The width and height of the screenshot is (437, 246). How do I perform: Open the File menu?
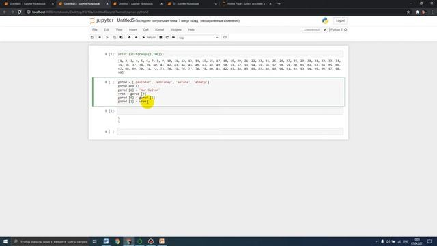coord(95,29)
